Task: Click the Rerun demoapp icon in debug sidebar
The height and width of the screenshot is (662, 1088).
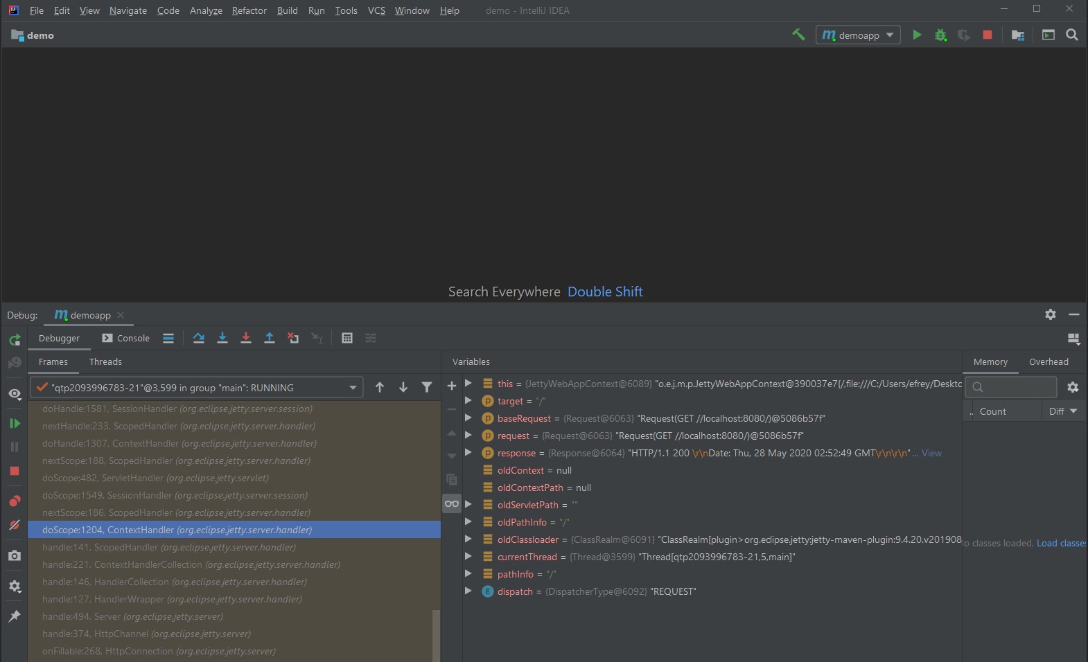Action: (x=15, y=339)
